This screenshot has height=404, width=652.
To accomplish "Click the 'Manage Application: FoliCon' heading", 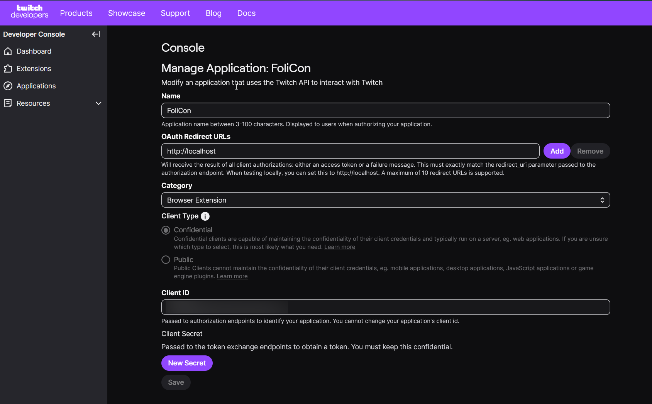I will [x=236, y=68].
